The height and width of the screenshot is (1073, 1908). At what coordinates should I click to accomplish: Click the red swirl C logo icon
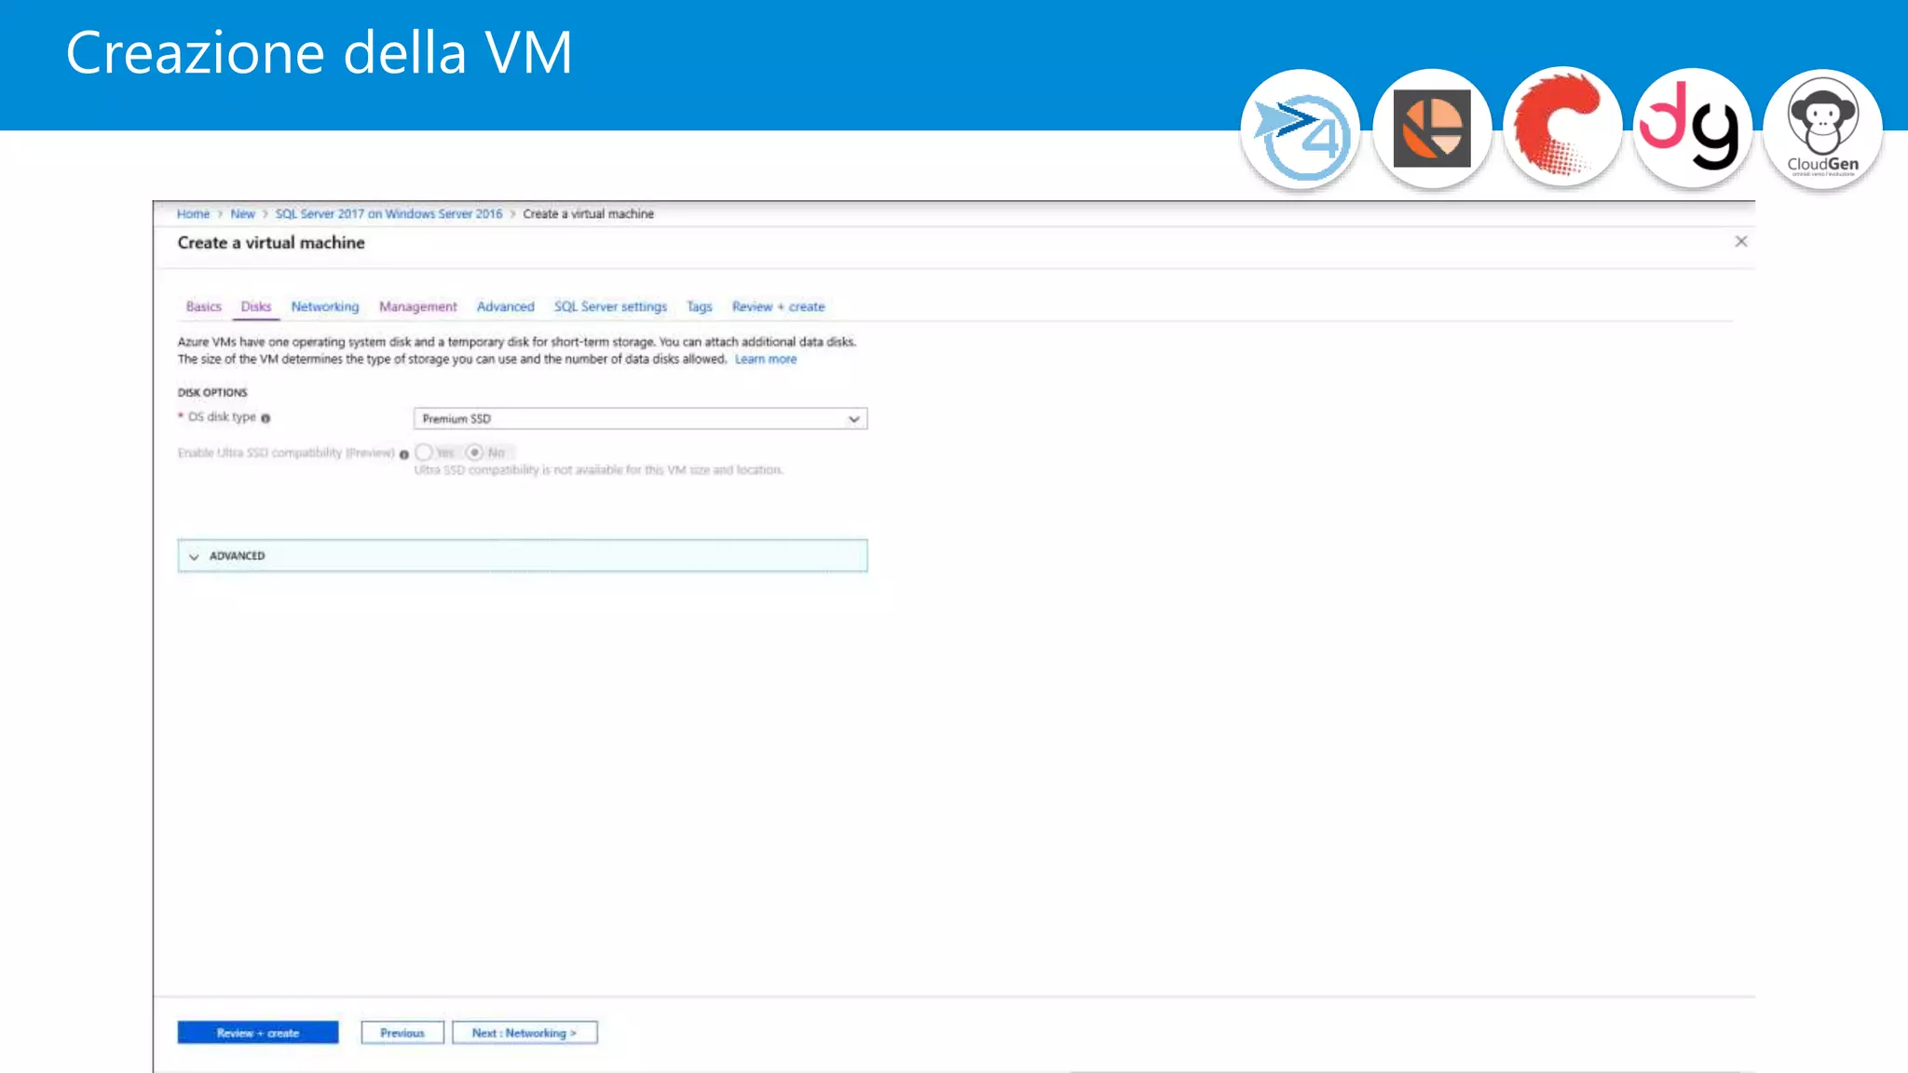pyautogui.click(x=1562, y=129)
